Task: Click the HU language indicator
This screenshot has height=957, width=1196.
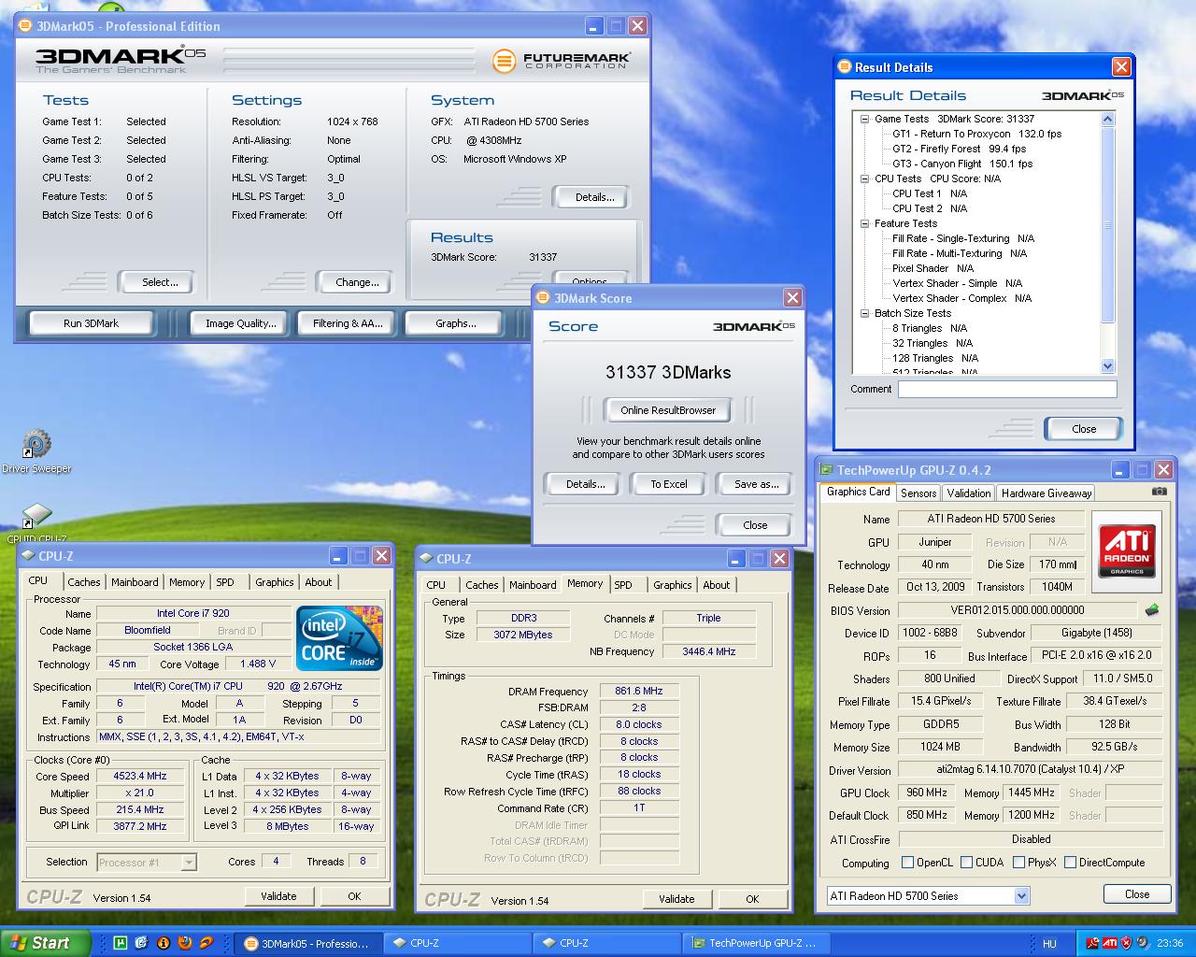Action: coord(1049,944)
